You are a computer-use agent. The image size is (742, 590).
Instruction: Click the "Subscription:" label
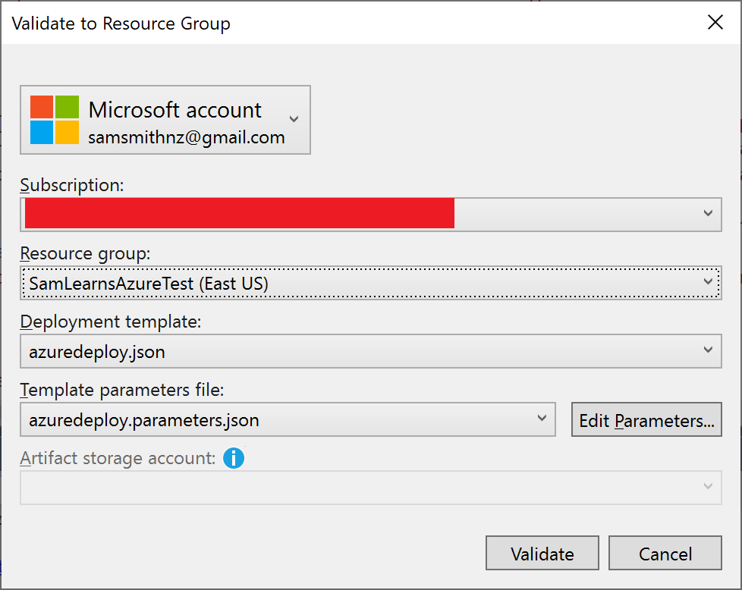[x=72, y=185]
